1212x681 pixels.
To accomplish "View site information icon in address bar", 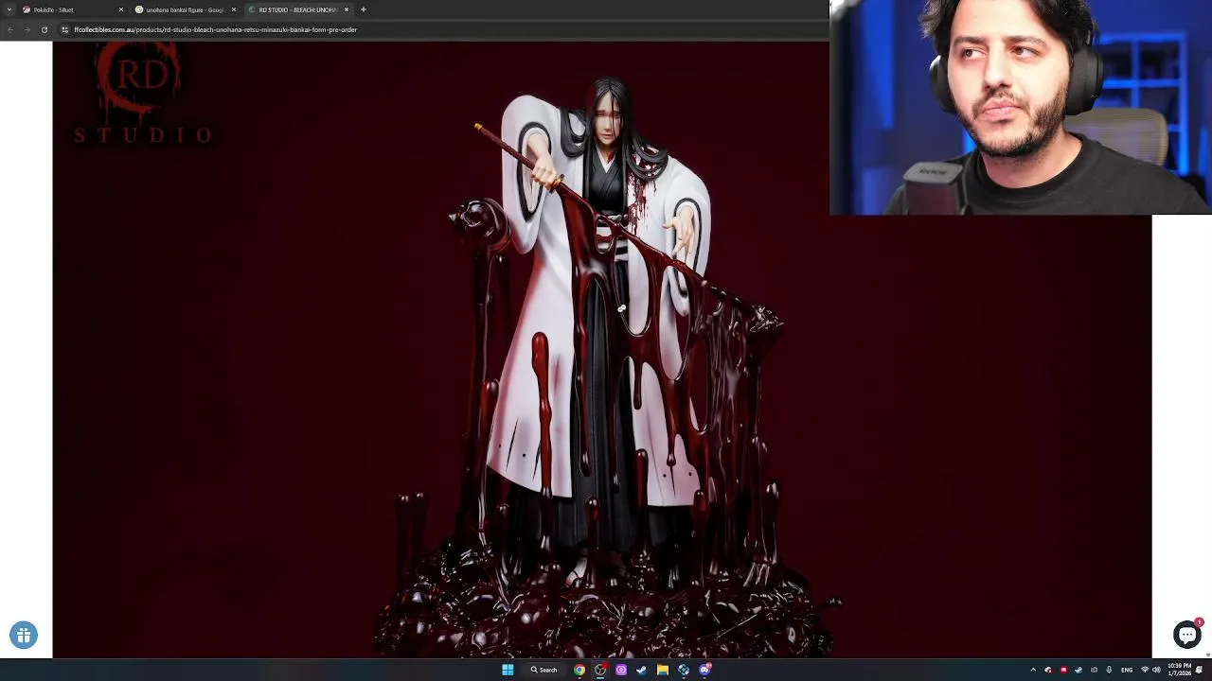I will [x=64, y=29].
